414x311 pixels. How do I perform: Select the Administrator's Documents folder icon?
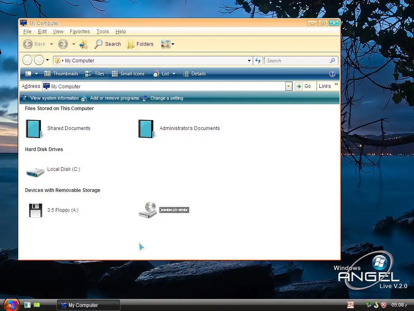(147, 129)
